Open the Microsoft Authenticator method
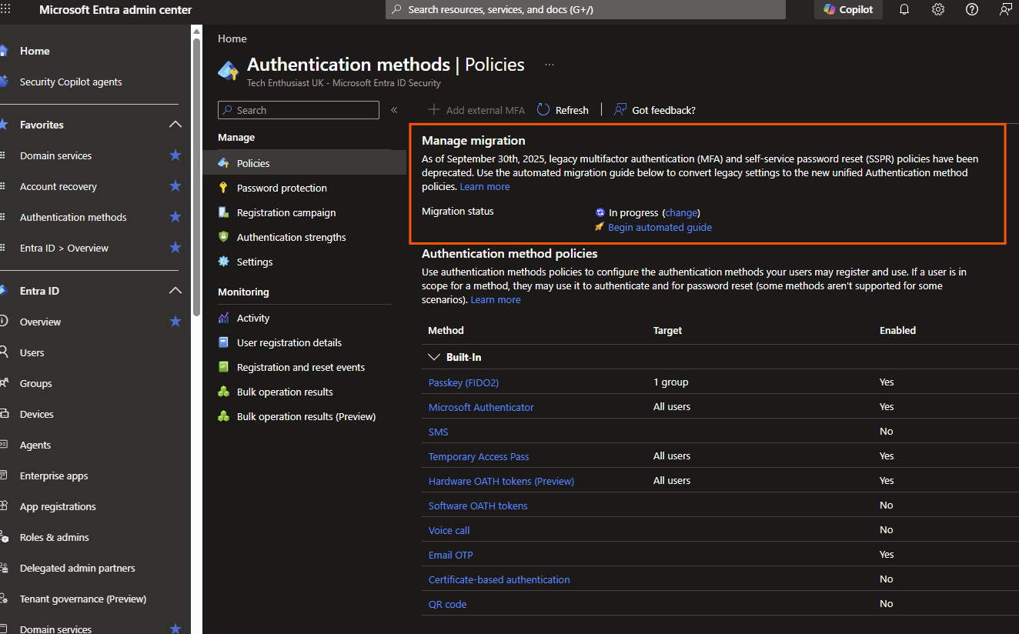Image resolution: width=1019 pixels, height=634 pixels. coord(481,407)
